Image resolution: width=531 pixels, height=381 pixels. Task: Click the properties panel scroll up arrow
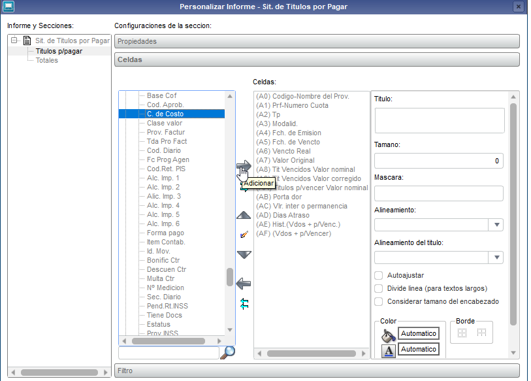point(513,97)
